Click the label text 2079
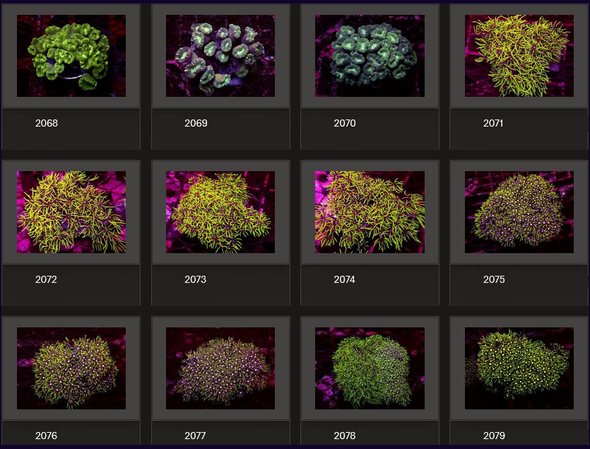 [494, 436]
